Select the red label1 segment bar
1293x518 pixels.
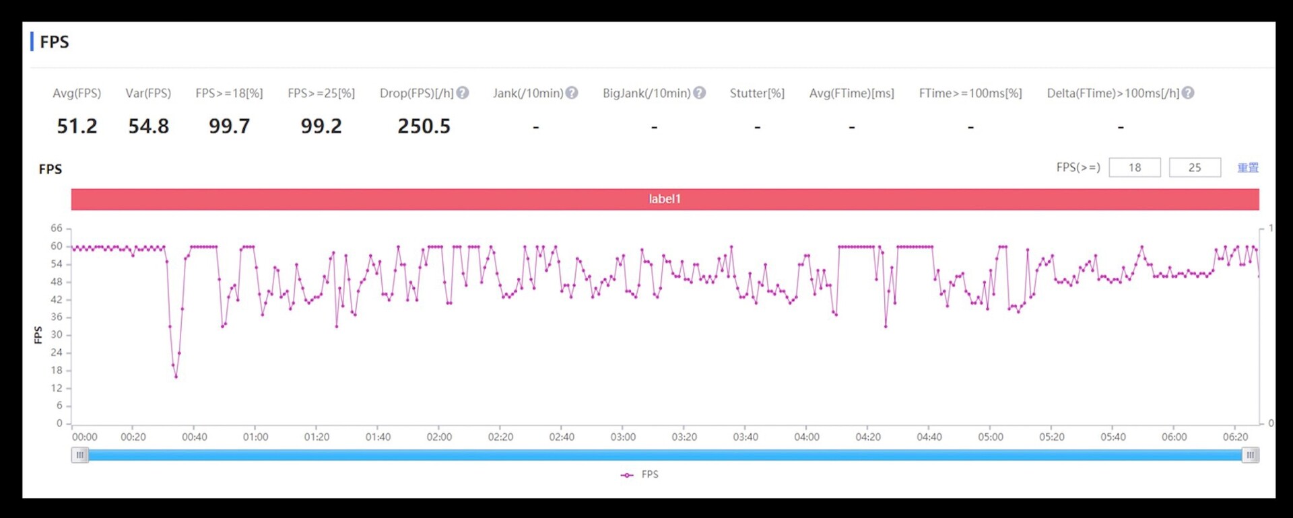(x=665, y=199)
